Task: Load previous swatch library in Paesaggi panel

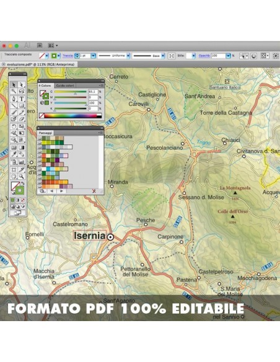Action: [51, 191]
